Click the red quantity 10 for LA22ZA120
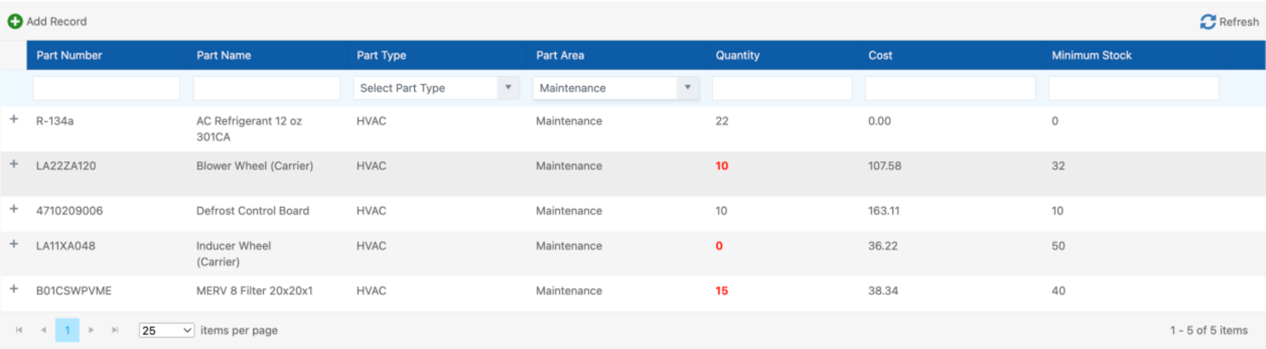 coord(721,166)
